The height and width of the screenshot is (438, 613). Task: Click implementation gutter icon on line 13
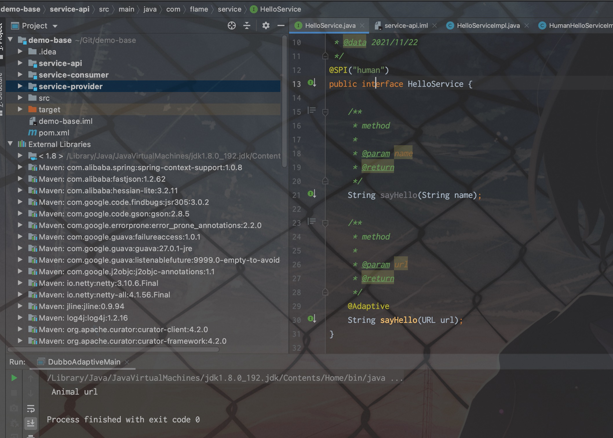coord(312,83)
